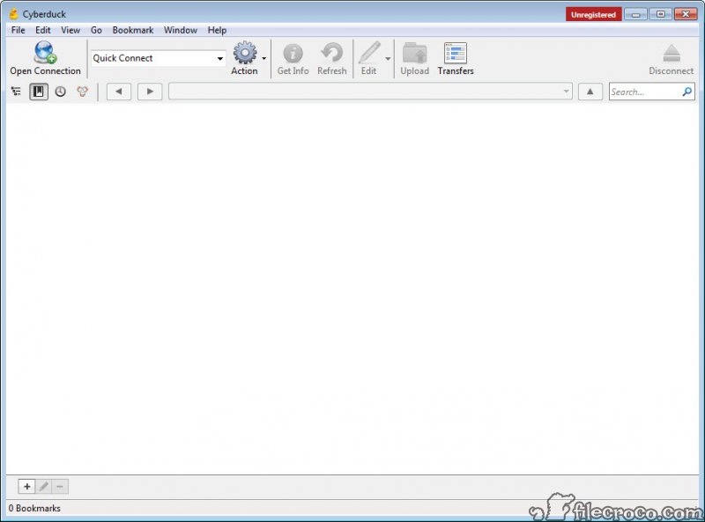Click the Upload folder icon
This screenshot has height=522, width=705.
click(x=414, y=53)
